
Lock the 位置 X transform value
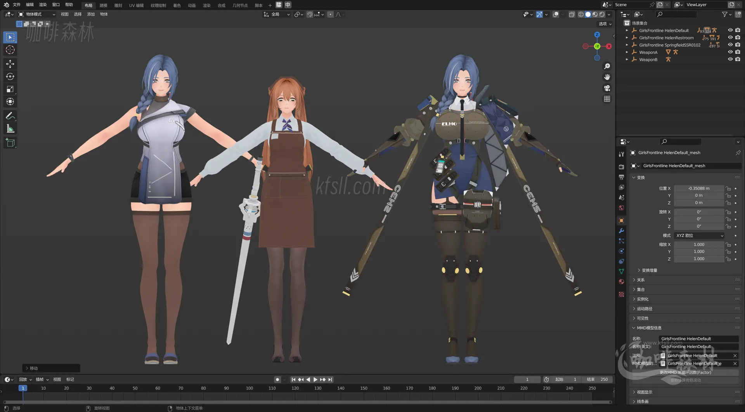coord(728,188)
